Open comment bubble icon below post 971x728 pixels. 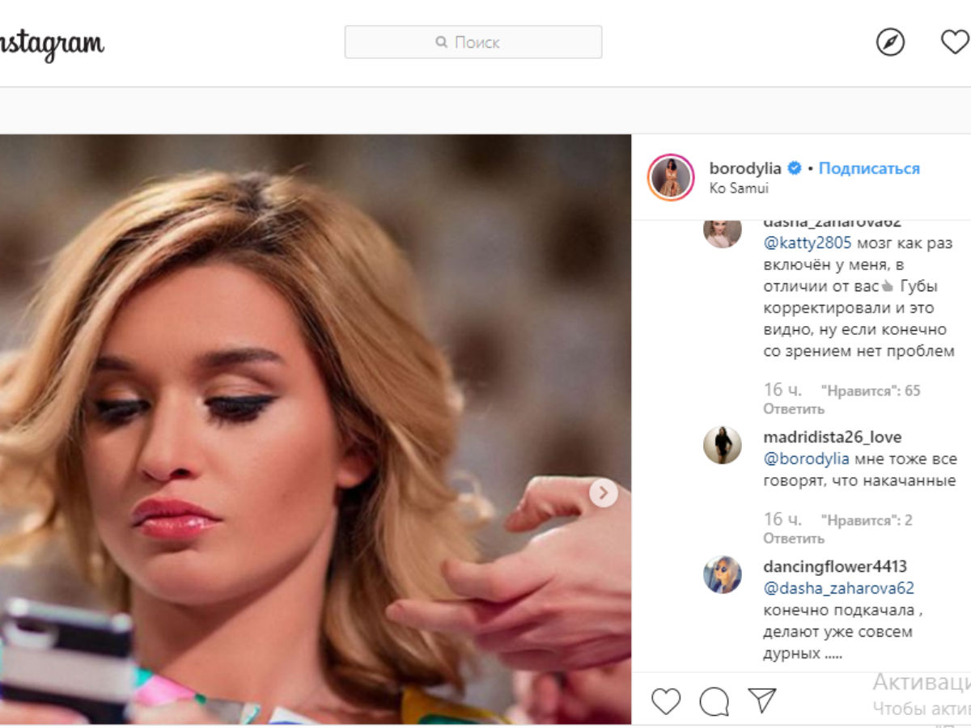pyautogui.click(x=714, y=701)
